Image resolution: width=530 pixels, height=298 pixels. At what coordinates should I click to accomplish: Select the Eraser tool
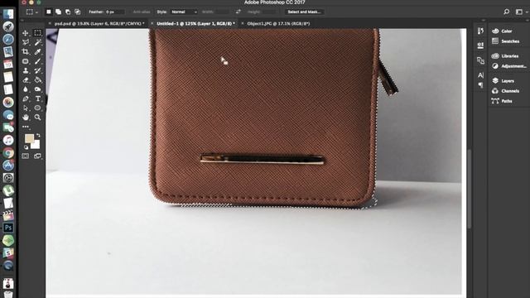[26, 80]
